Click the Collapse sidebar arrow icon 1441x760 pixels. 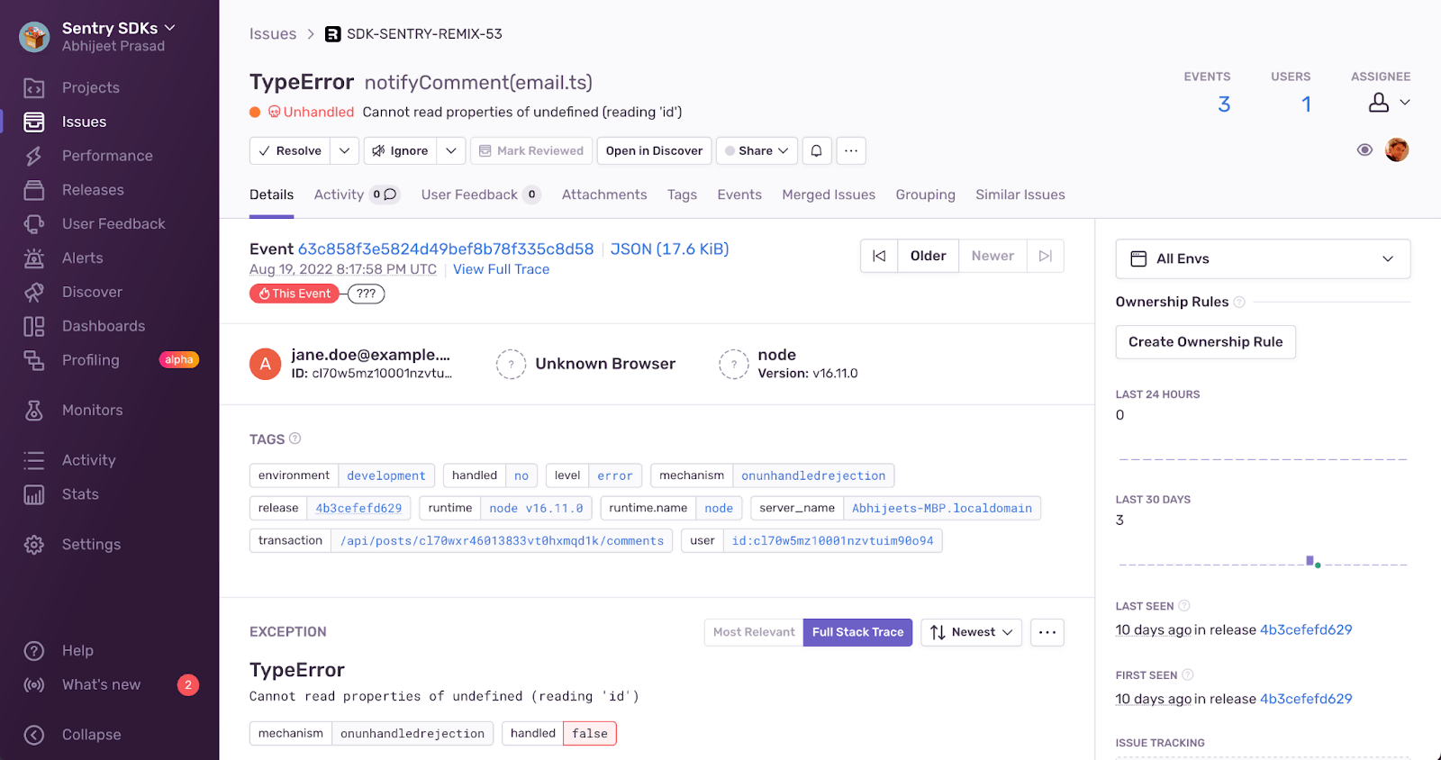34,735
